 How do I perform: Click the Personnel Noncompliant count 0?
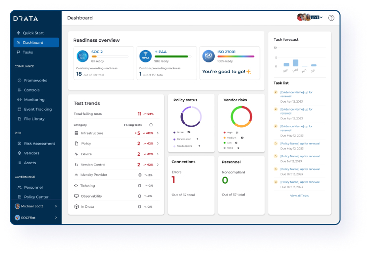tap(225, 180)
